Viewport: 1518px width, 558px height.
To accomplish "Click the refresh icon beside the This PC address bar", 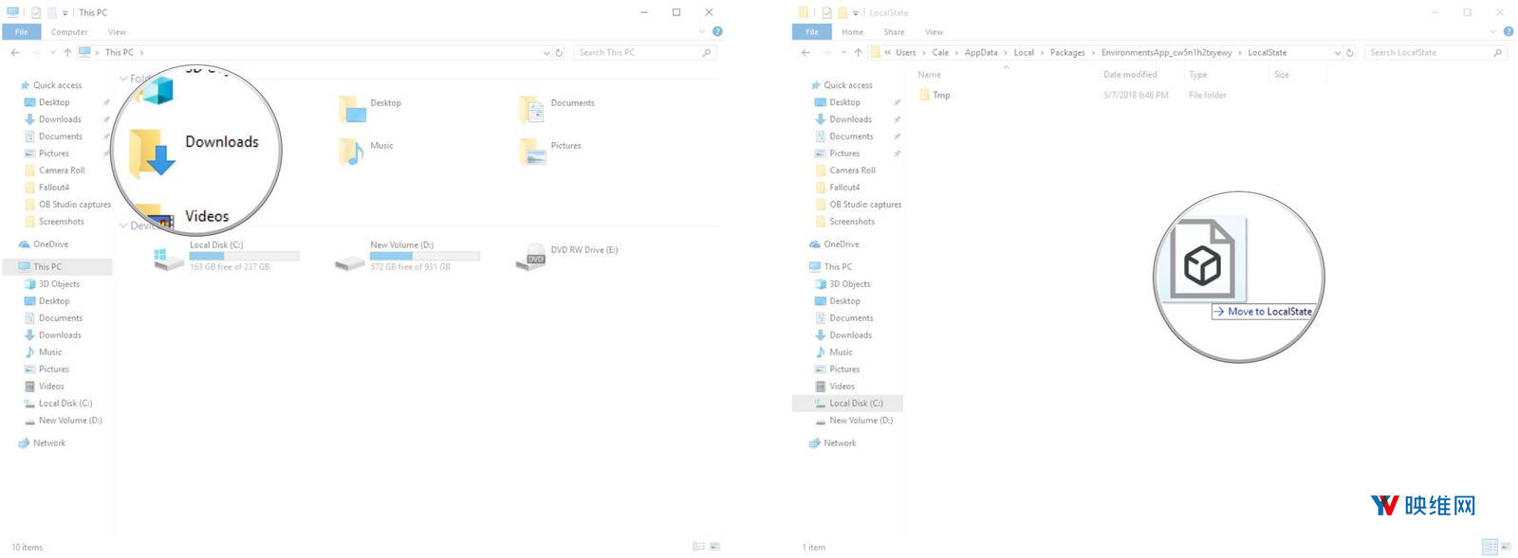I will click(x=560, y=53).
